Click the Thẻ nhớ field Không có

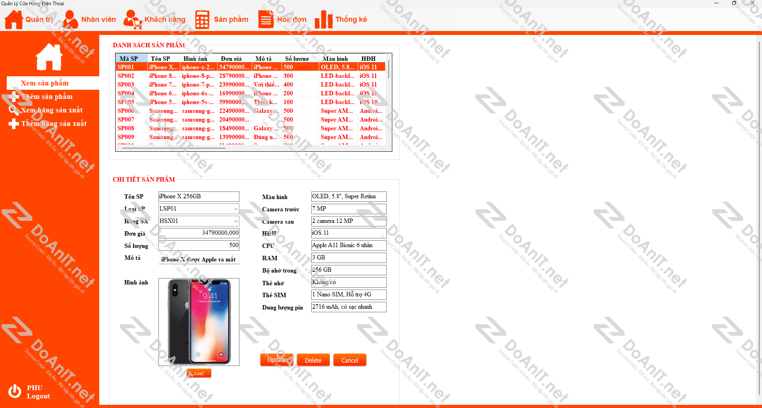click(x=349, y=282)
